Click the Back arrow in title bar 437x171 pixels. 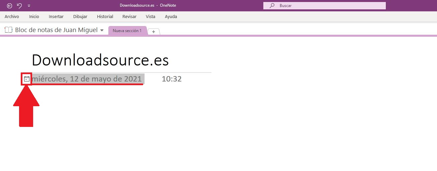(x=9, y=5)
